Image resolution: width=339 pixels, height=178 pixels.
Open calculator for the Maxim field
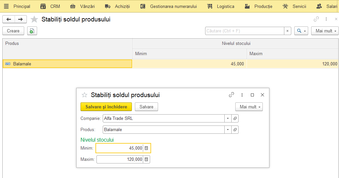click(x=146, y=160)
